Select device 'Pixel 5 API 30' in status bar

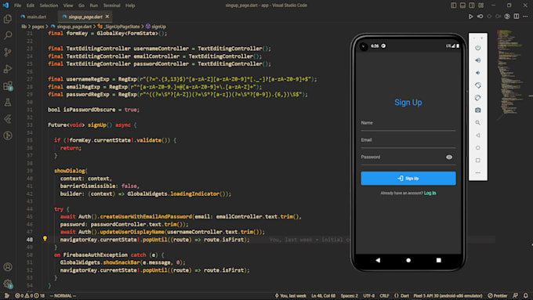448,295
